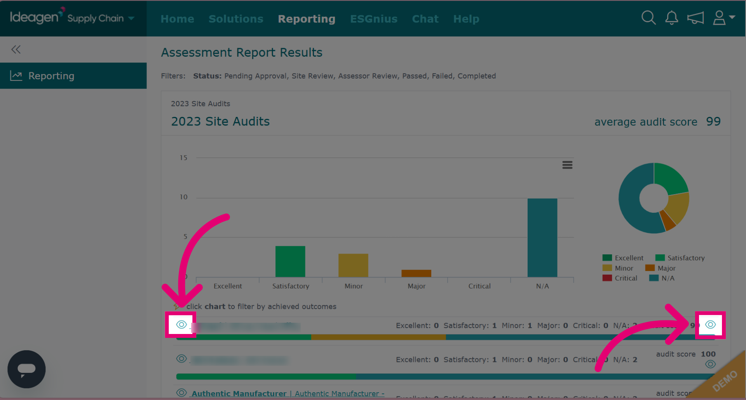Image resolution: width=746 pixels, height=400 pixels.
Task: Toggle the Major legend item
Action: click(661, 268)
